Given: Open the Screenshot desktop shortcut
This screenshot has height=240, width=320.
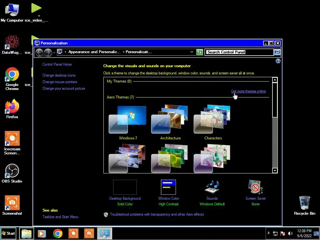Looking at the screenshot, I should click(12, 205).
